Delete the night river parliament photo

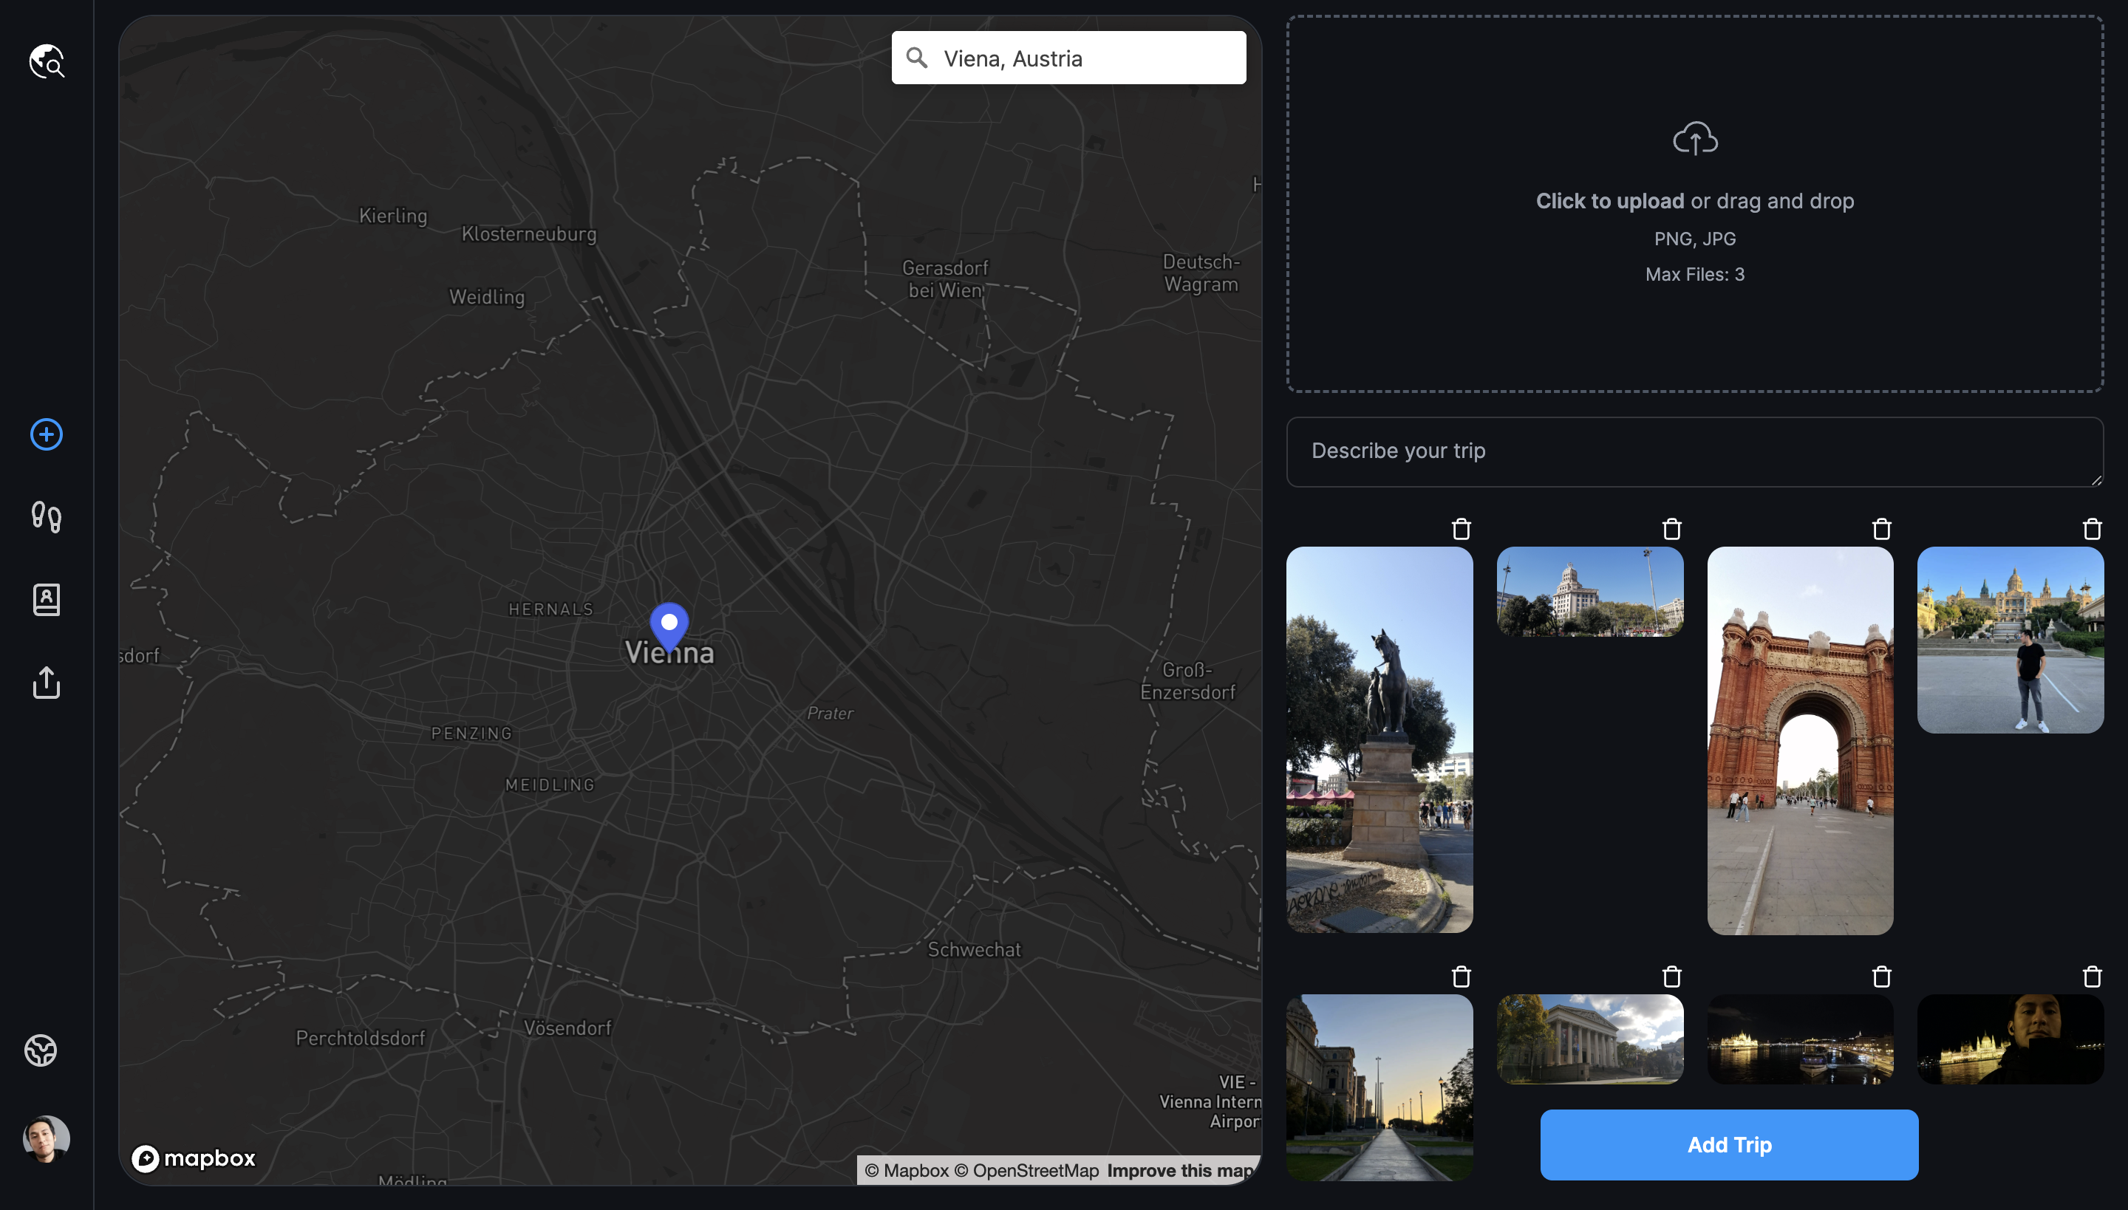coord(1882,977)
